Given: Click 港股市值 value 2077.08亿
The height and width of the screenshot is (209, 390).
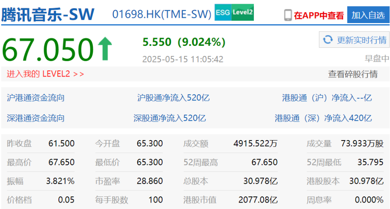Looking at the screenshot, I should click(258, 200).
